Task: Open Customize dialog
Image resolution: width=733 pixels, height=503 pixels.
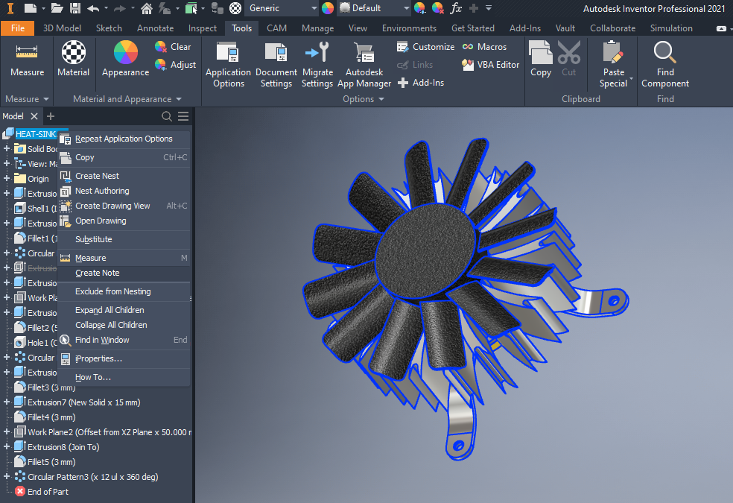Action: 425,47
